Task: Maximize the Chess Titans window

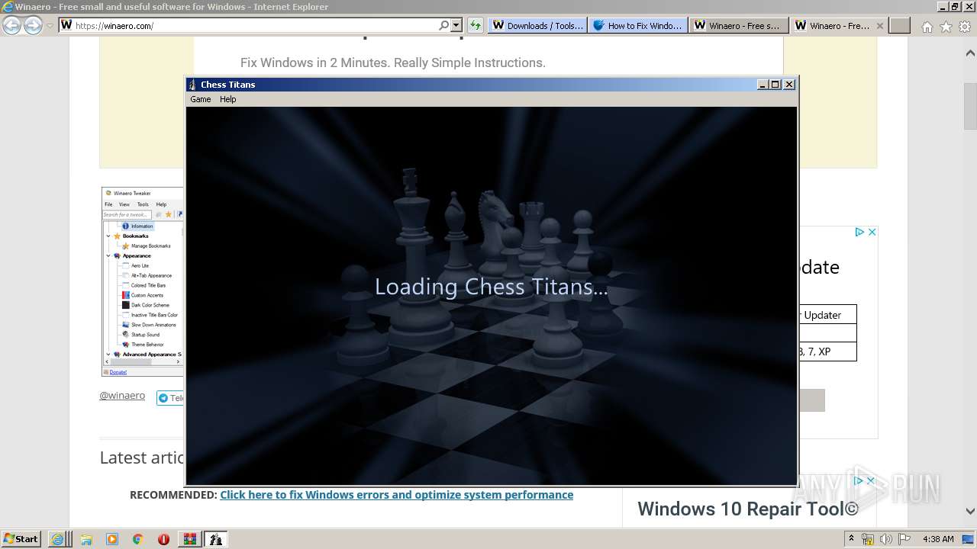Action: [775, 85]
